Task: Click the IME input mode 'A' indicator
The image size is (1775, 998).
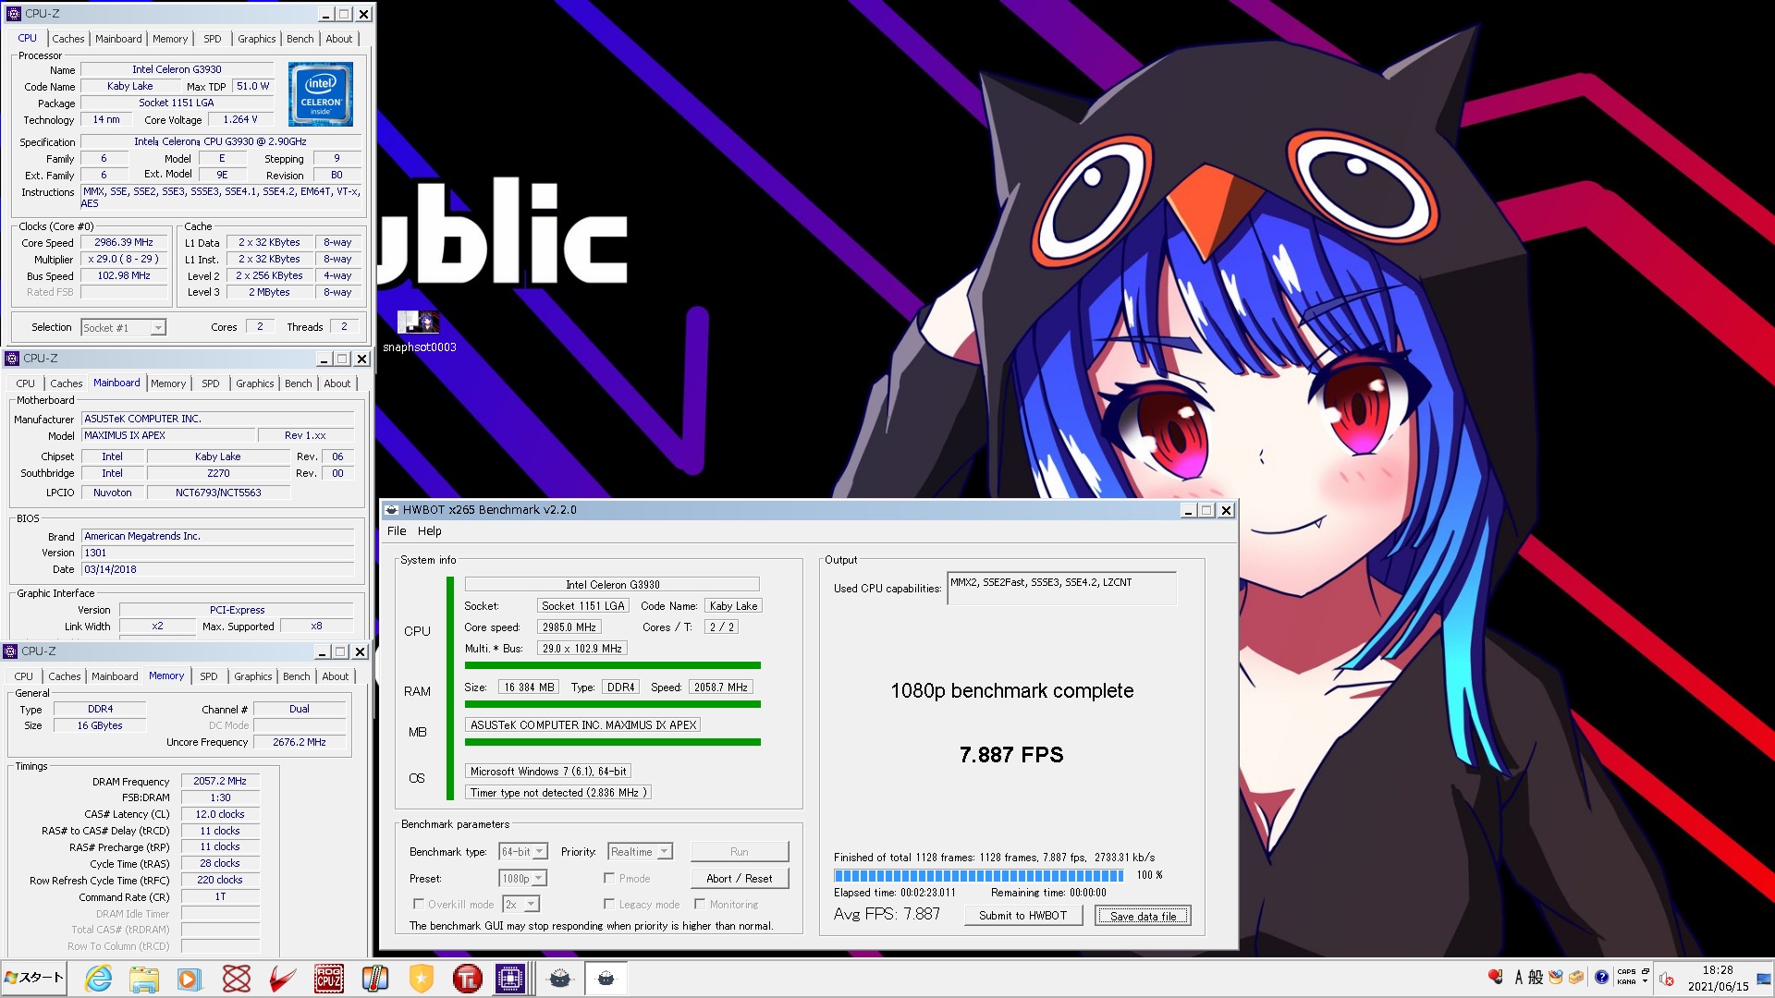Action: [x=1518, y=977]
